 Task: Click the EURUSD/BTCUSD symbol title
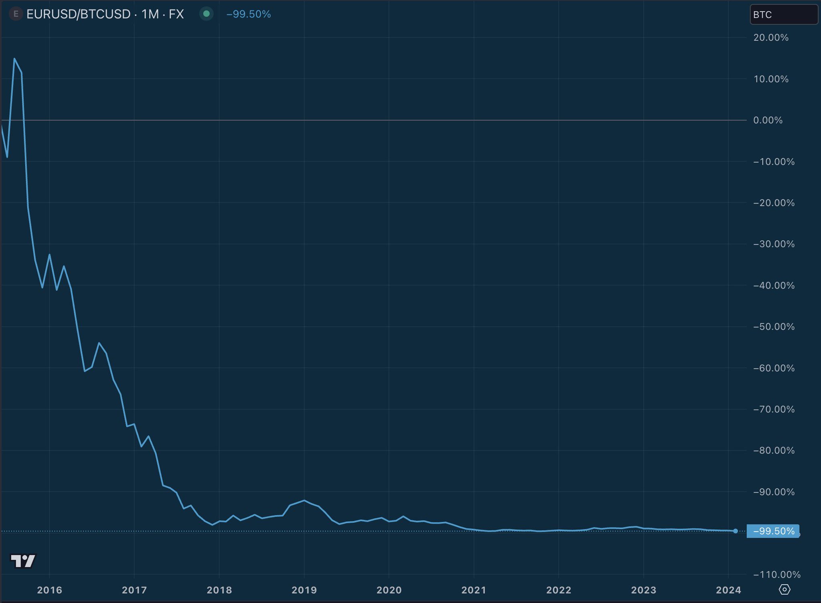[x=78, y=14]
